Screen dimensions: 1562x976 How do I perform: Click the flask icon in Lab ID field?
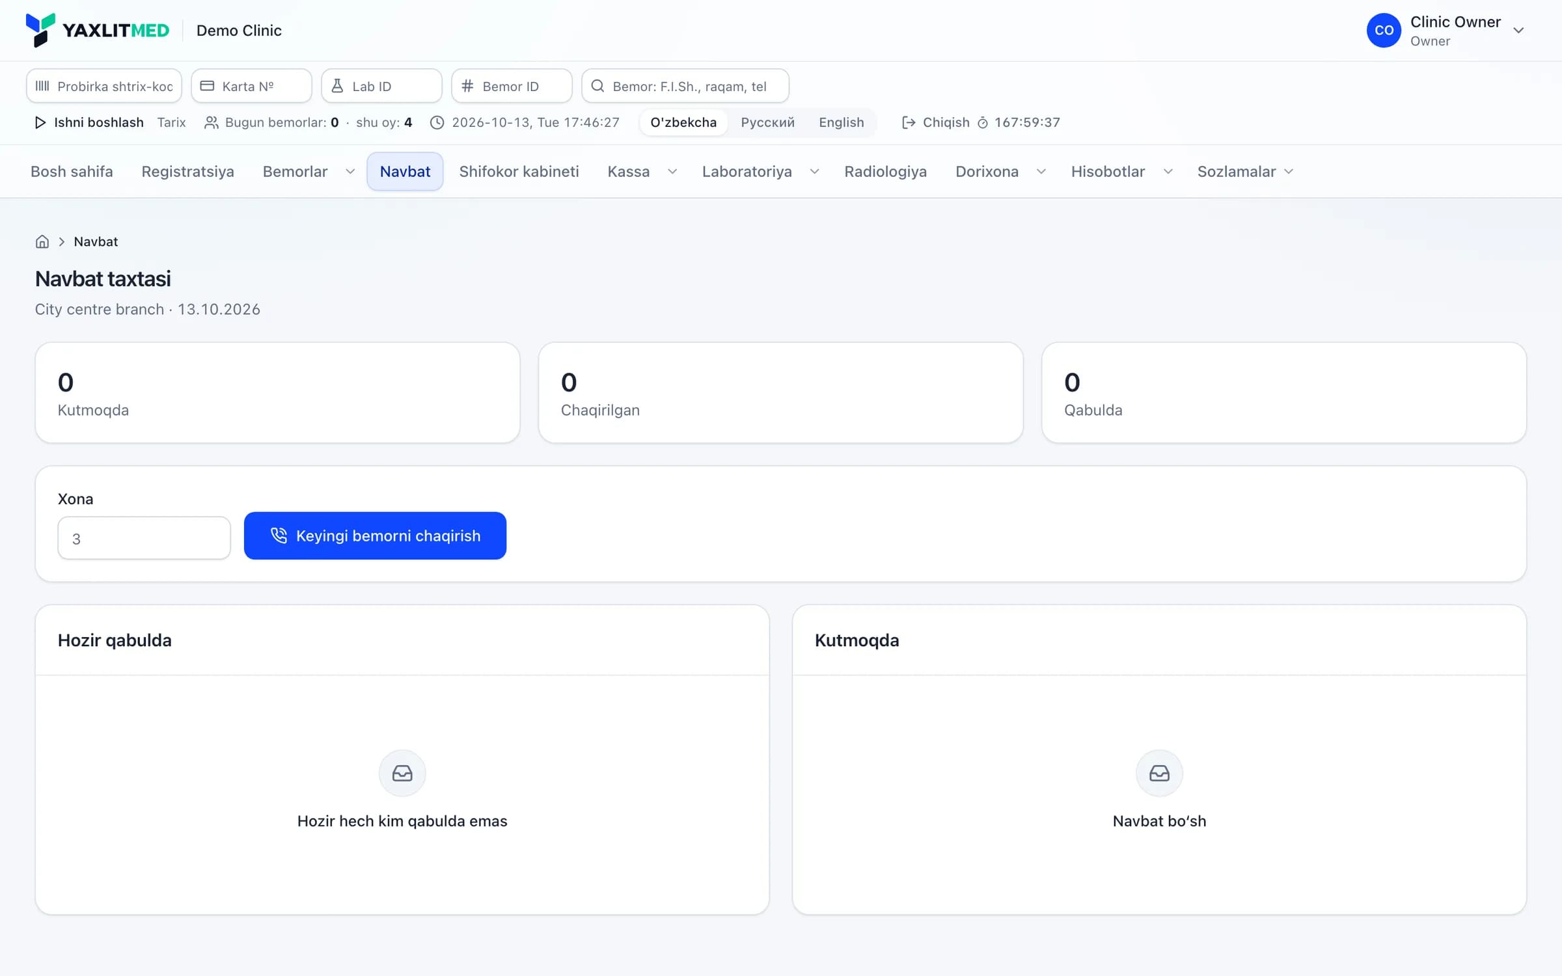tap(337, 86)
